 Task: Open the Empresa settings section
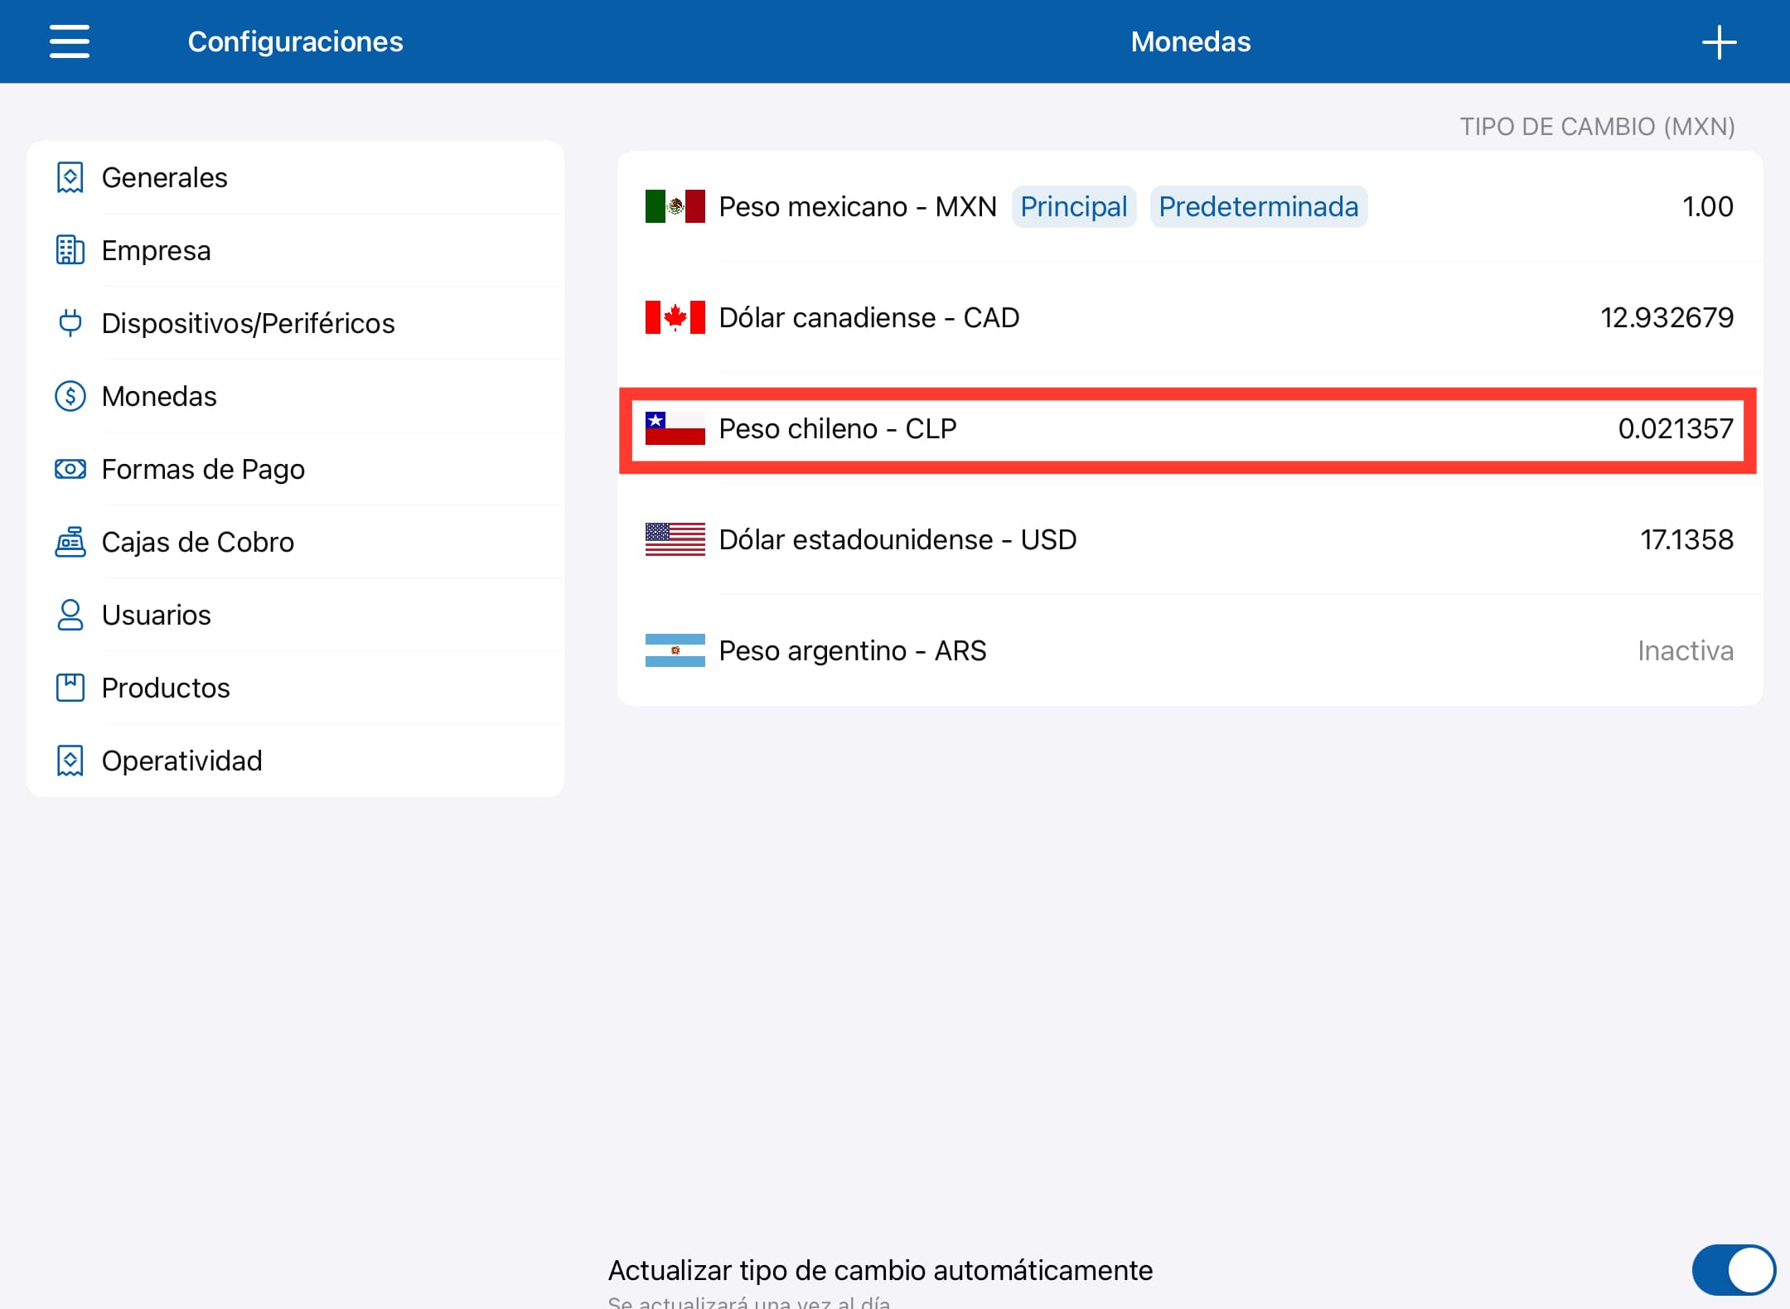pyautogui.click(x=296, y=250)
